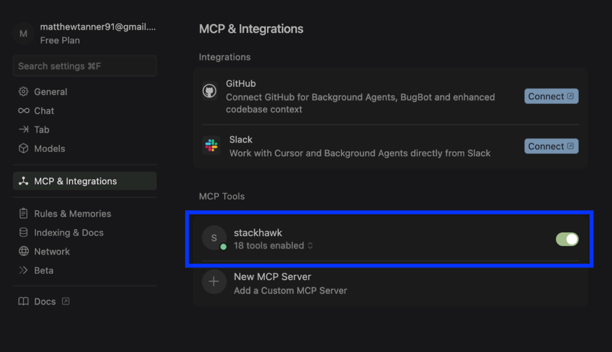Click the user account avatar M
The width and height of the screenshot is (612, 352).
click(23, 33)
